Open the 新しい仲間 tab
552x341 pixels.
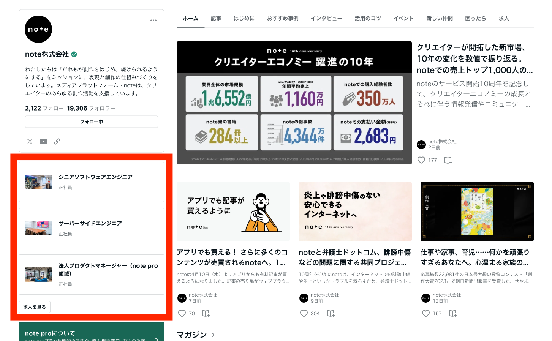coord(440,19)
